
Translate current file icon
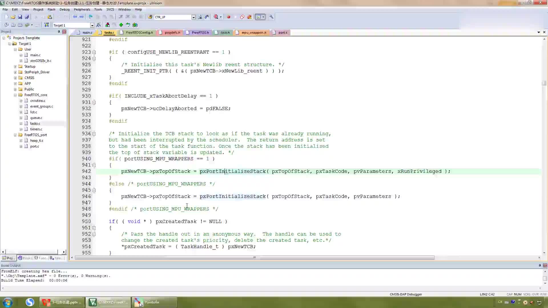click(x=6, y=25)
